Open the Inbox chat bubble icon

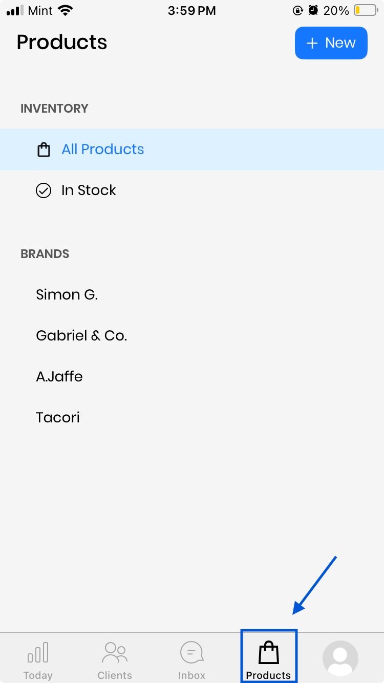pyautogui.click(x=191, y=653)
